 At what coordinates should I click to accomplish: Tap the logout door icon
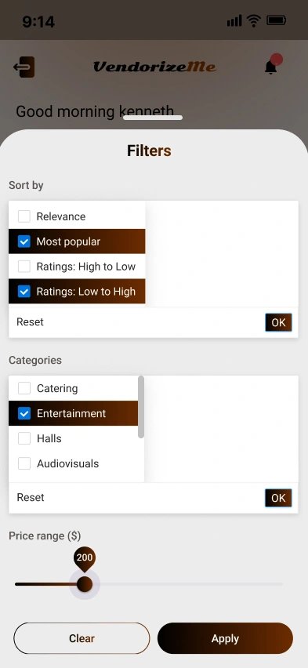24,67
